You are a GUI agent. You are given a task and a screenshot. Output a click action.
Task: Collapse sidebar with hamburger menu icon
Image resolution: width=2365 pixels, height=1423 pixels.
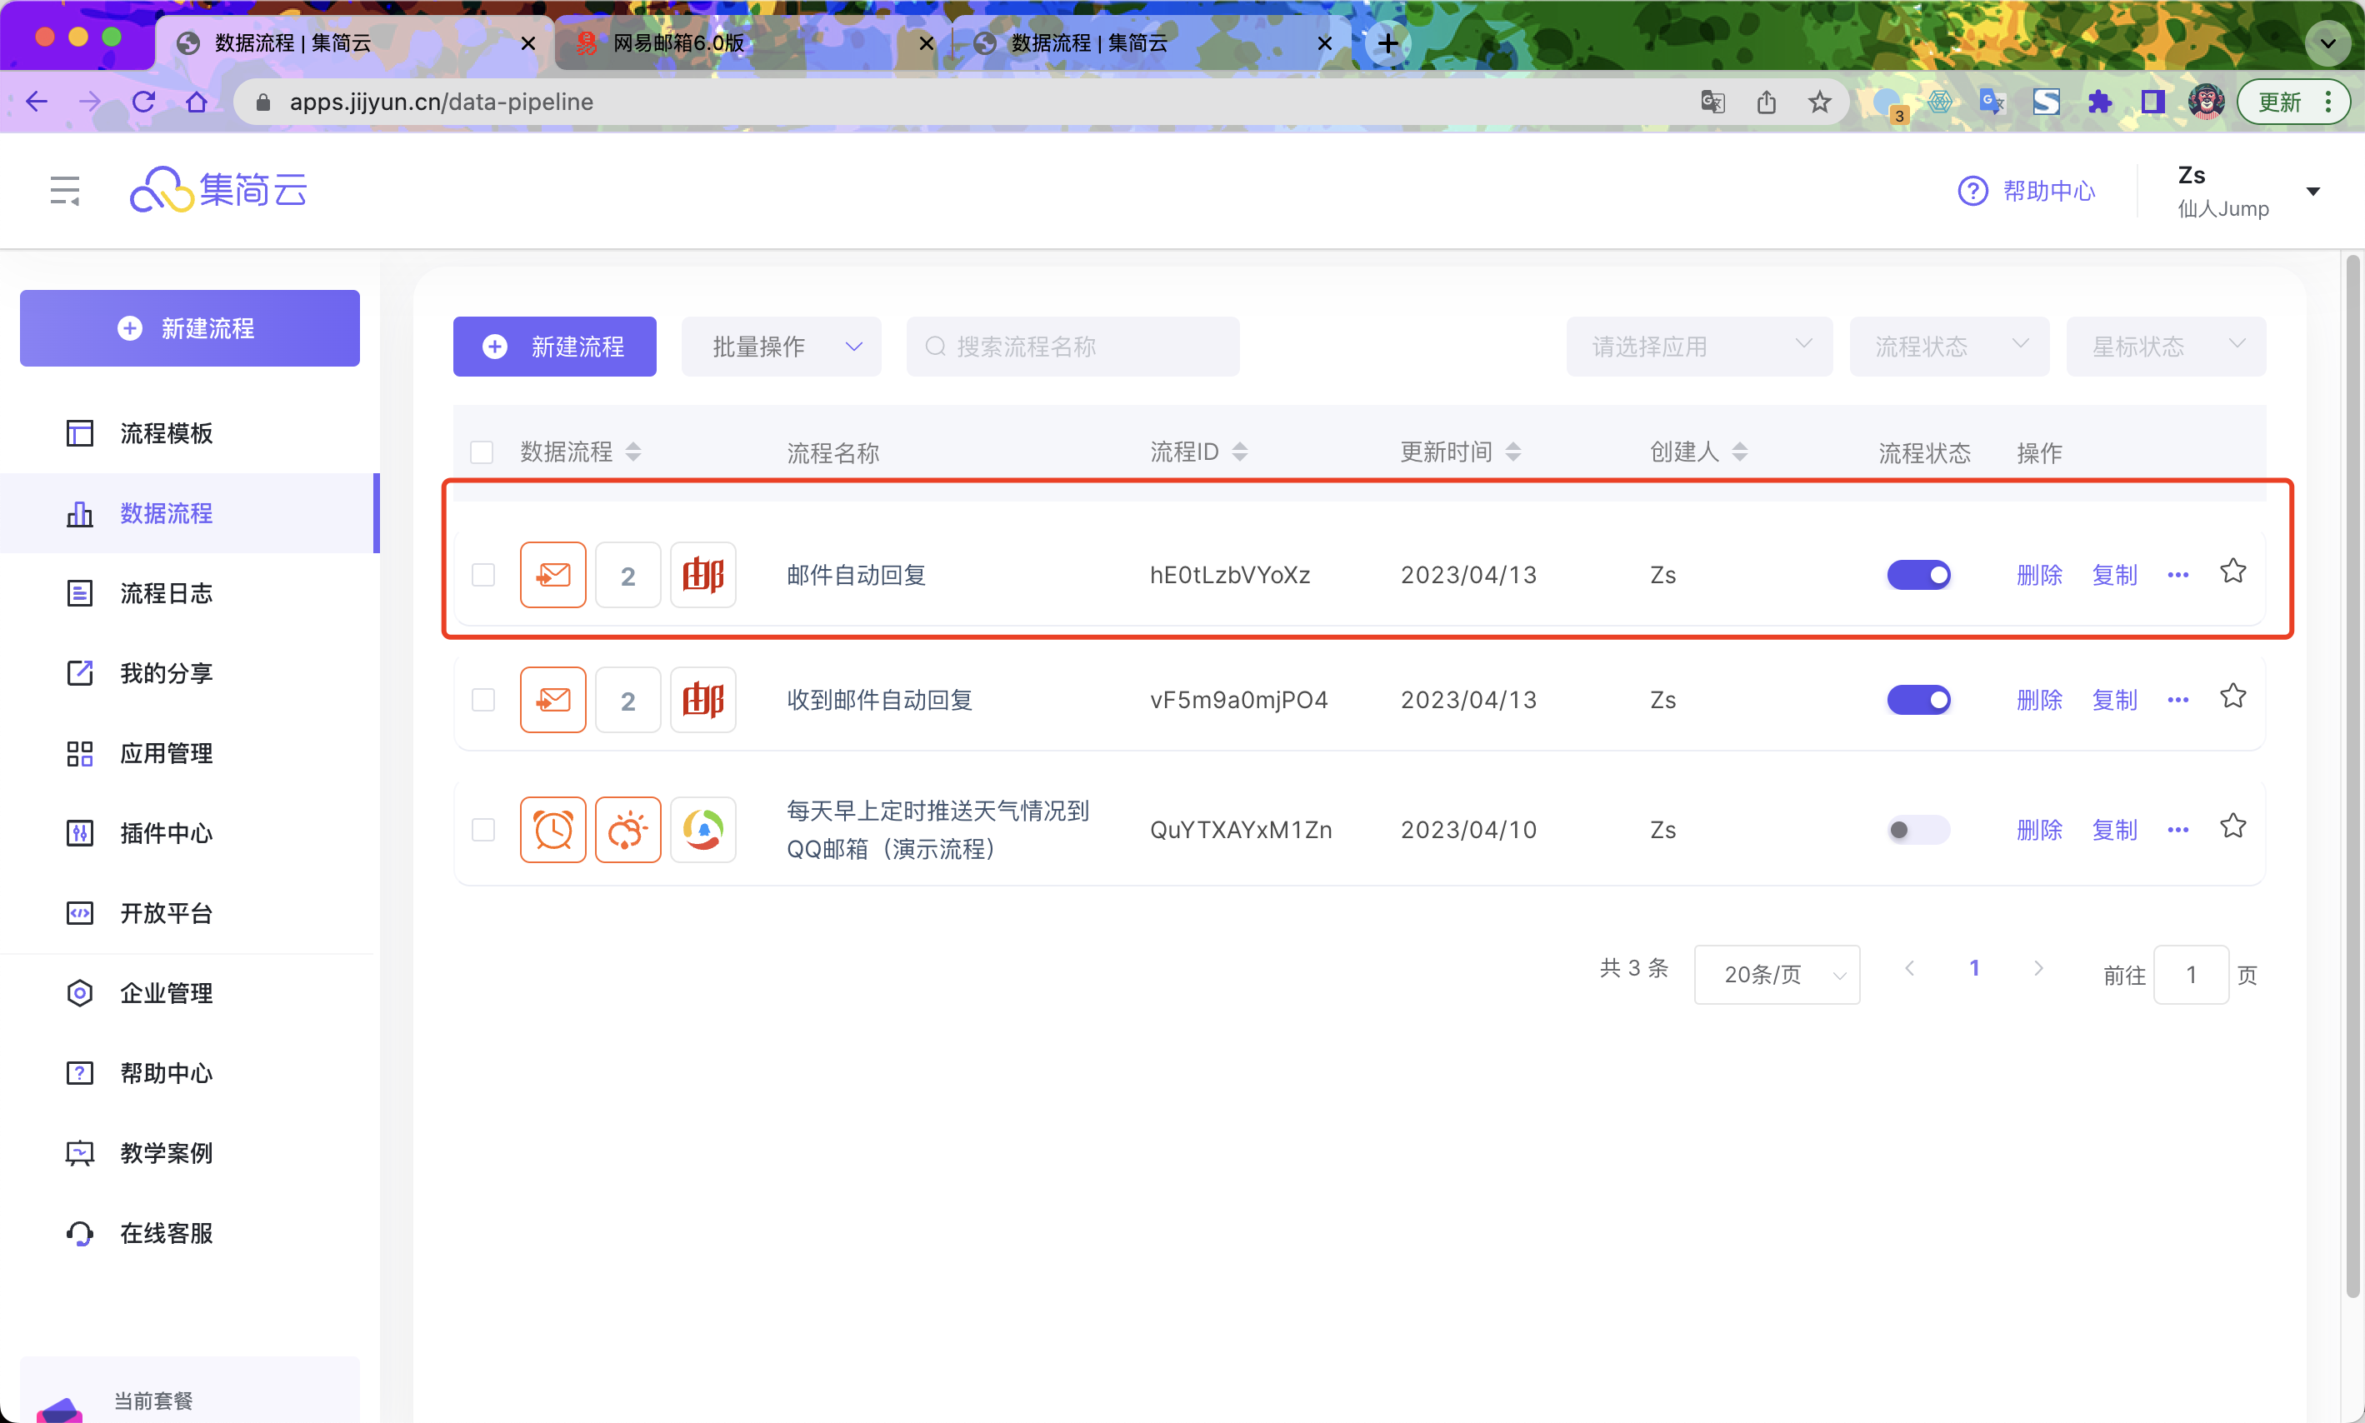(x=64, y=191)
